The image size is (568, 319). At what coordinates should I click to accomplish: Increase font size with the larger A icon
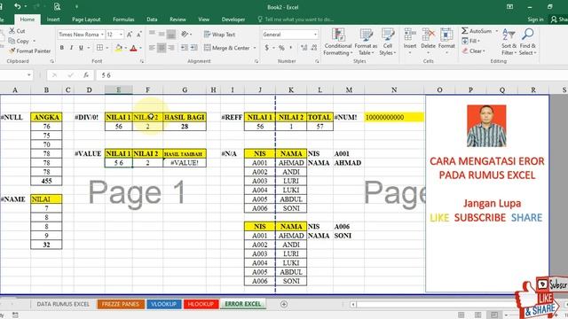130,35
